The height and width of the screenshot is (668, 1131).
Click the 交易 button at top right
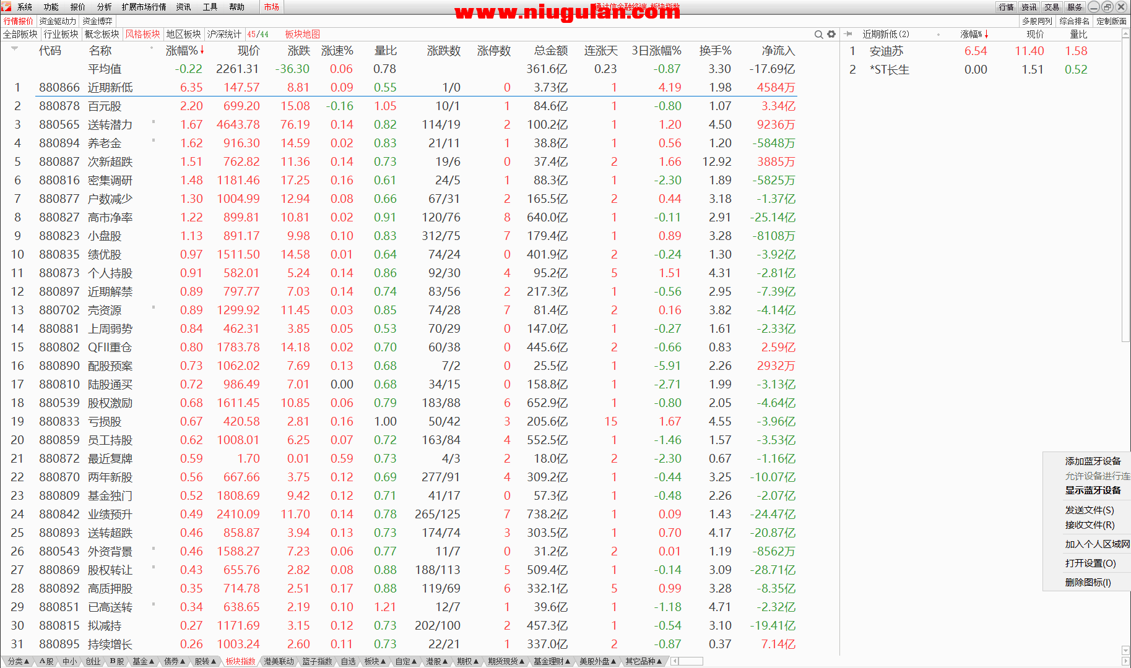pyautogui.click(x=1052, y=7)
